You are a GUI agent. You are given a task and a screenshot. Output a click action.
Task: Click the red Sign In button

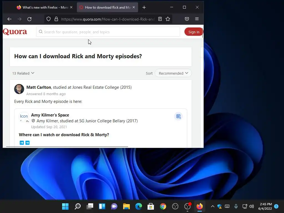(194, 32)
